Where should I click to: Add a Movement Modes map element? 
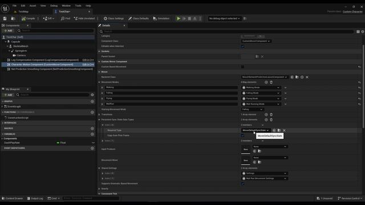(266, 82)
